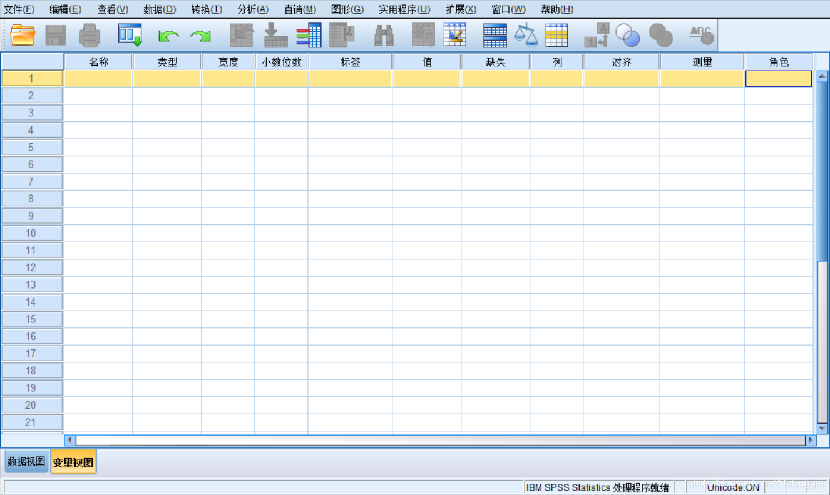This screenshot has height=495, width=830.
Task: Undo the last action with green left arrow
Action: (x=168, y=36)
